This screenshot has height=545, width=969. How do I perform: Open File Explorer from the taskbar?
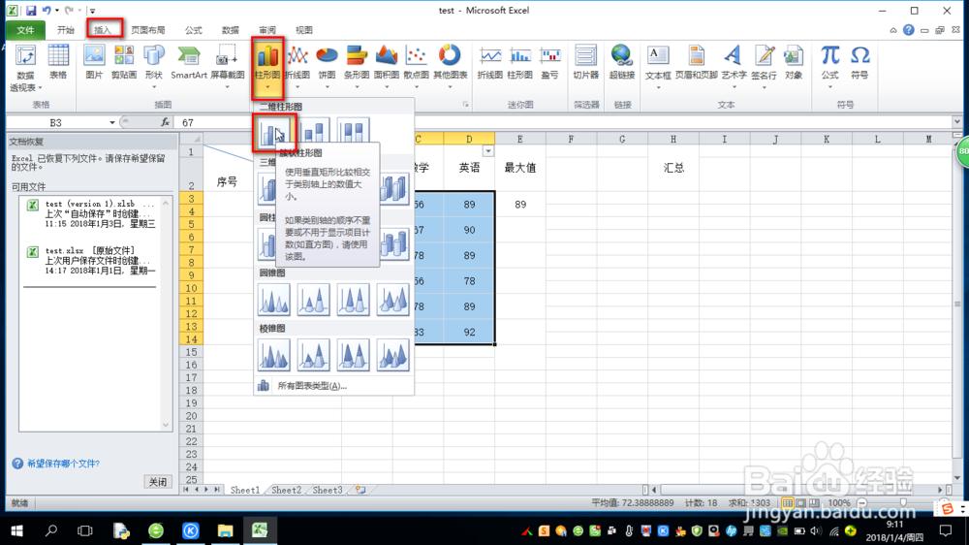click(225, 530)
